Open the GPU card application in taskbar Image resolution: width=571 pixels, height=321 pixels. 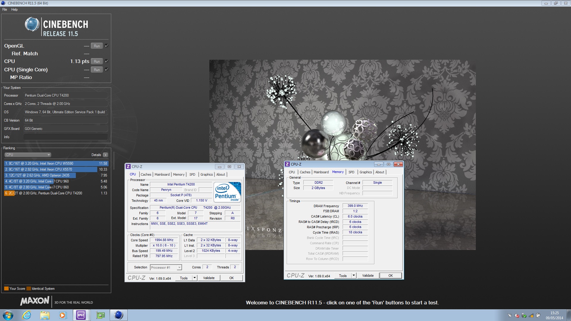pyautogui.click(x=101, y=315)
